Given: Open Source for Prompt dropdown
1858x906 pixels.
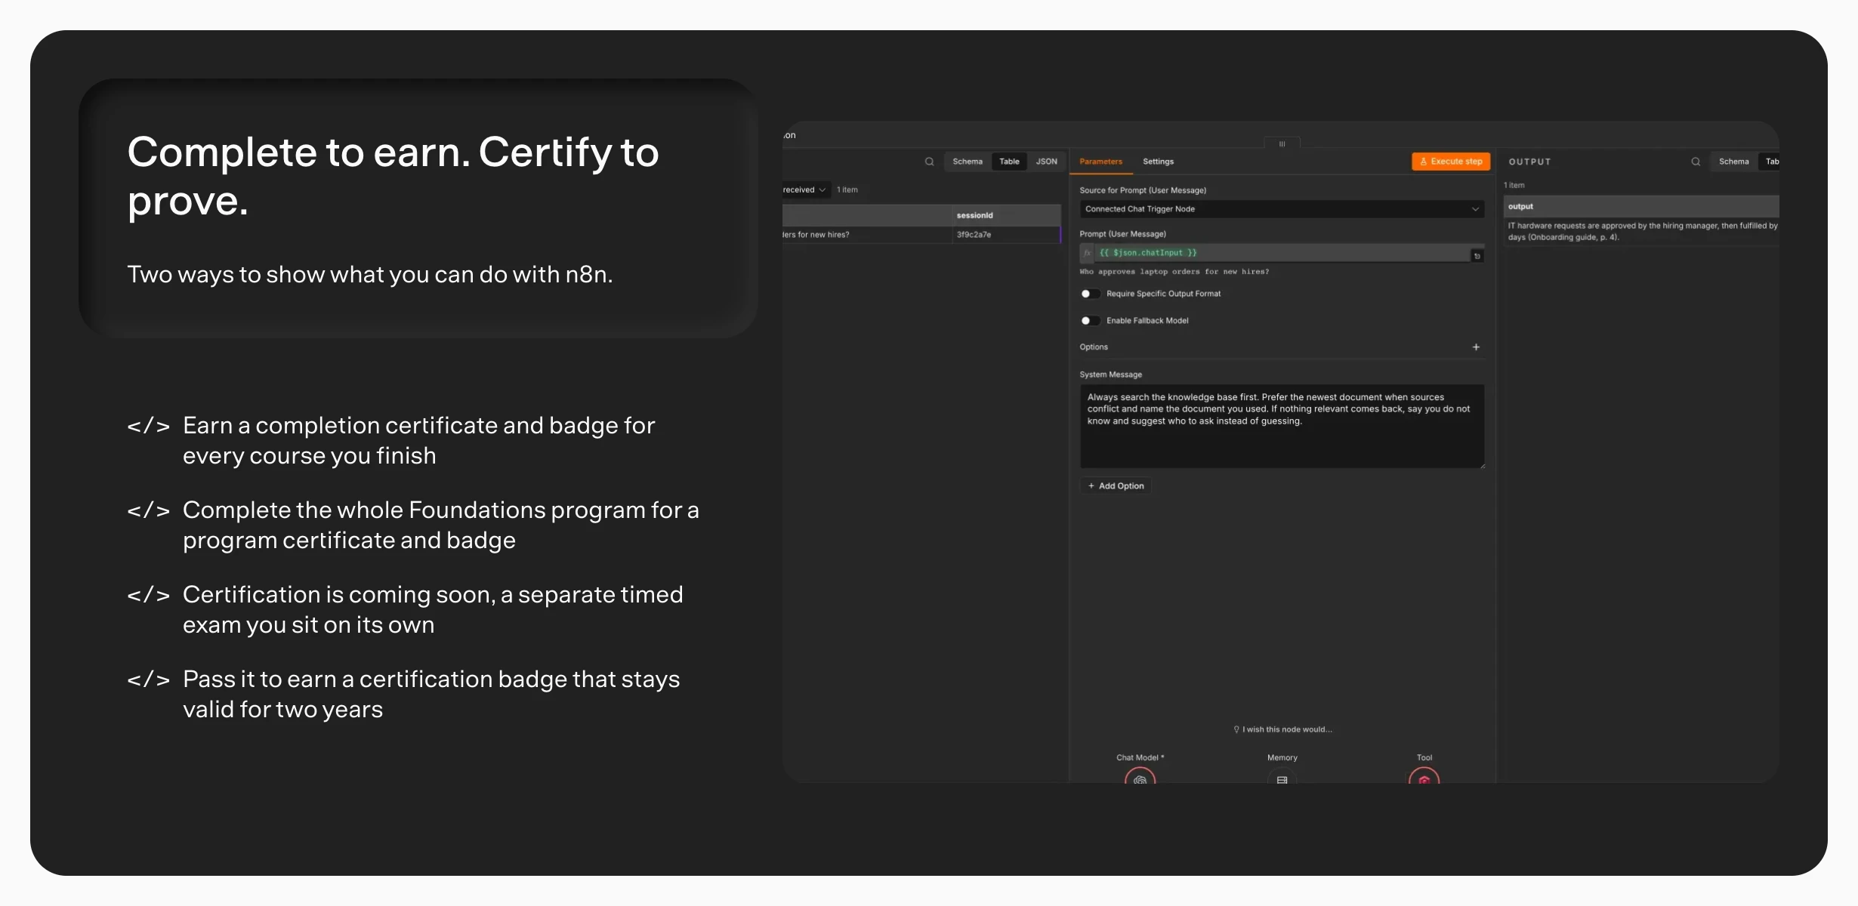Looking at the screenshot, I should coord(1282,209).
